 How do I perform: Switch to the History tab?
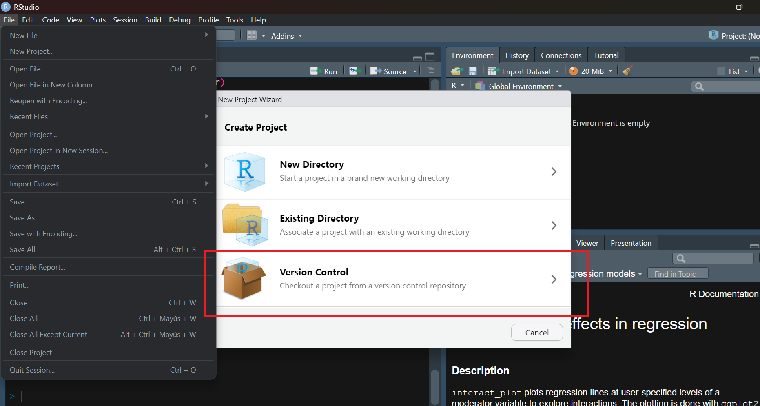click(x=517, y=55)
